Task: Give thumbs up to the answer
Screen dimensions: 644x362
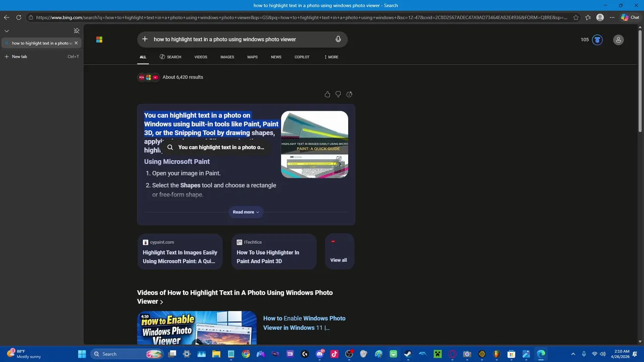Action: tap(328, 94)
